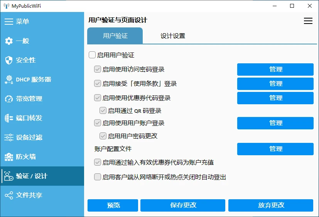Select the 用户验证 tab
319x217 pixels.
[x=115, y=36]
